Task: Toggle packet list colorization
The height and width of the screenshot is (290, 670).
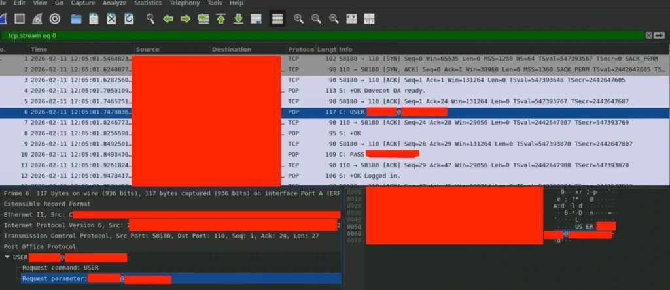Action: point(277,19)
